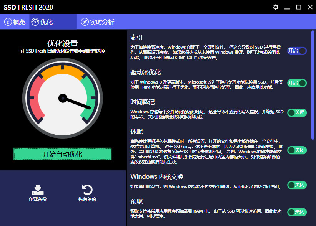This screenshot has height=226, width=316.
Task: Click the 创建备份 download icon
Action: (37, 189)
